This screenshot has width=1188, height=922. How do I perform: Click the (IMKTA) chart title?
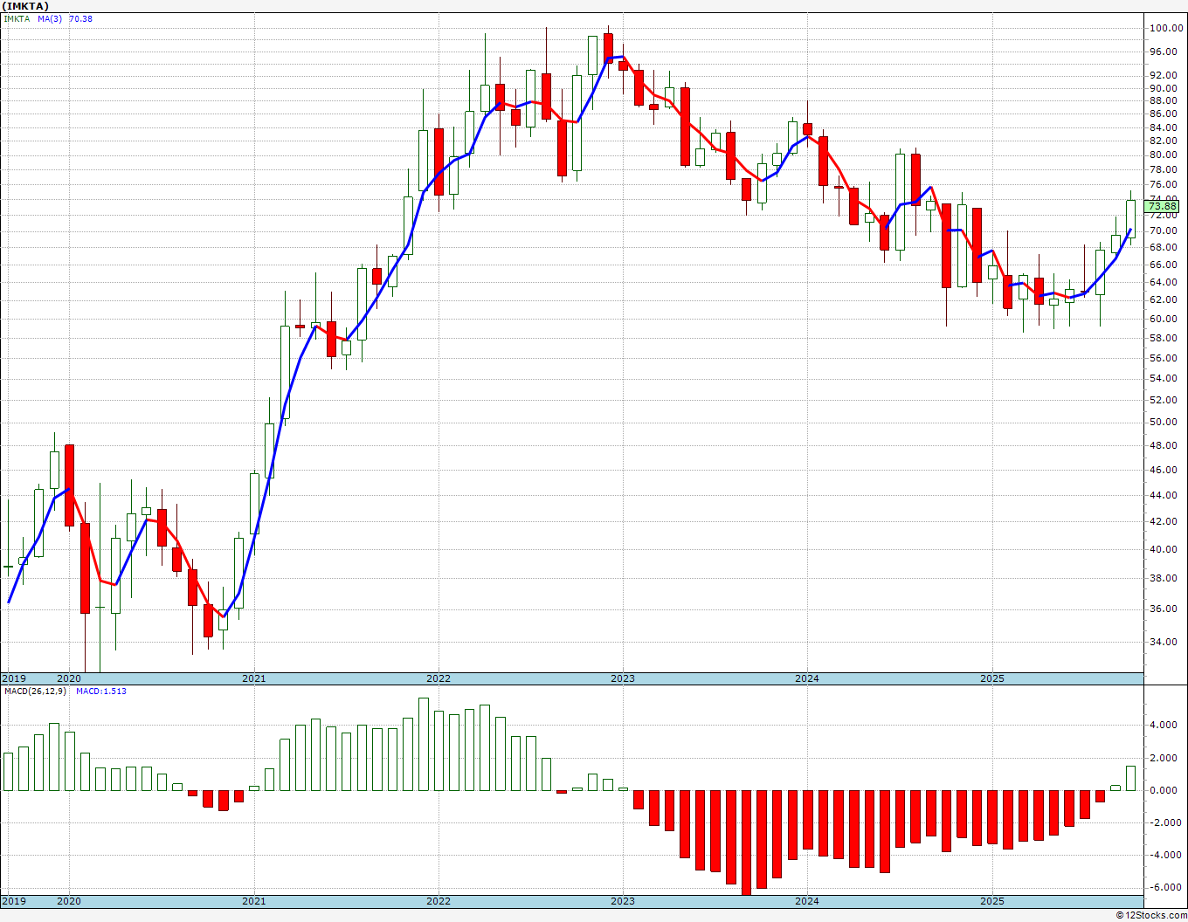click(25, 6)
